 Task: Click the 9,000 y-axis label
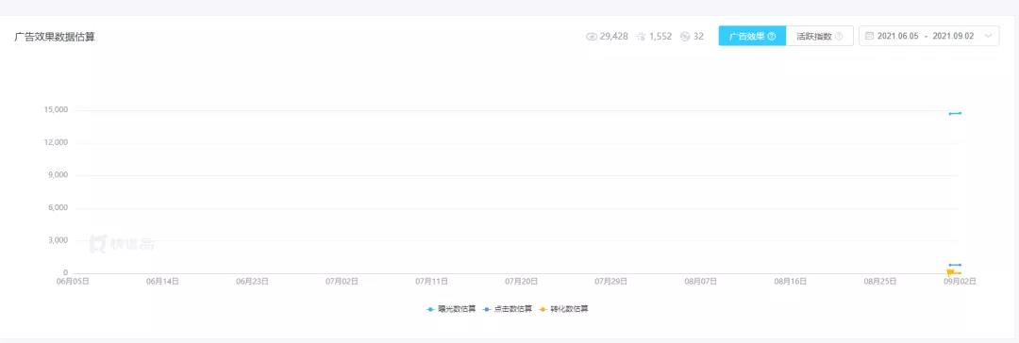58,174
